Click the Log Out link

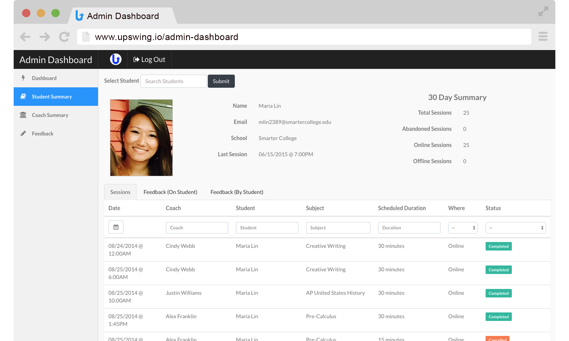point(149,59)
